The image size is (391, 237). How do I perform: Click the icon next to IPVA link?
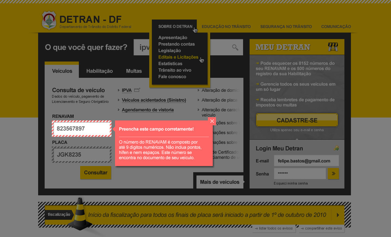[137, 90]
